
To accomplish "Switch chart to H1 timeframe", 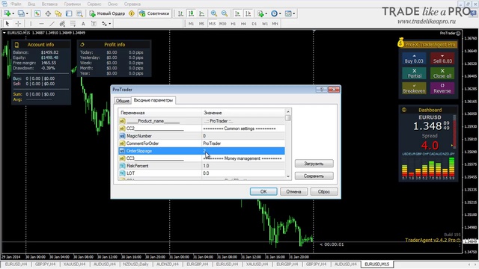I will (x=233, y=23).
